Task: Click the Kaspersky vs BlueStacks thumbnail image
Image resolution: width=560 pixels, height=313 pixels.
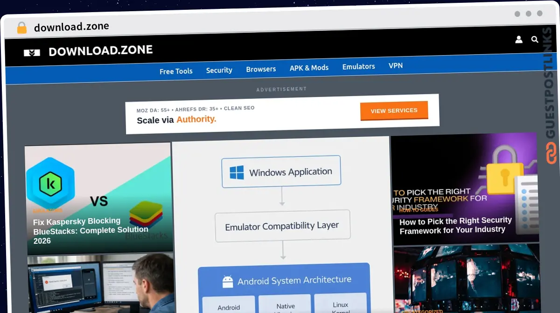Action: [98, 198]
